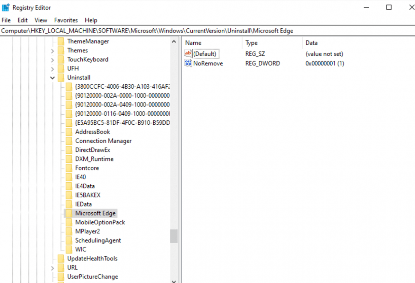Expand the URL key chevron
Screen dimensions: 415x283
pos(53,267)
